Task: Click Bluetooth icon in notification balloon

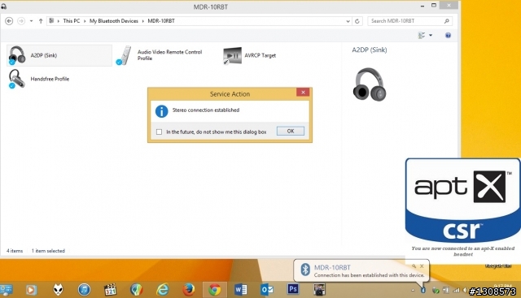Action: 305,270
